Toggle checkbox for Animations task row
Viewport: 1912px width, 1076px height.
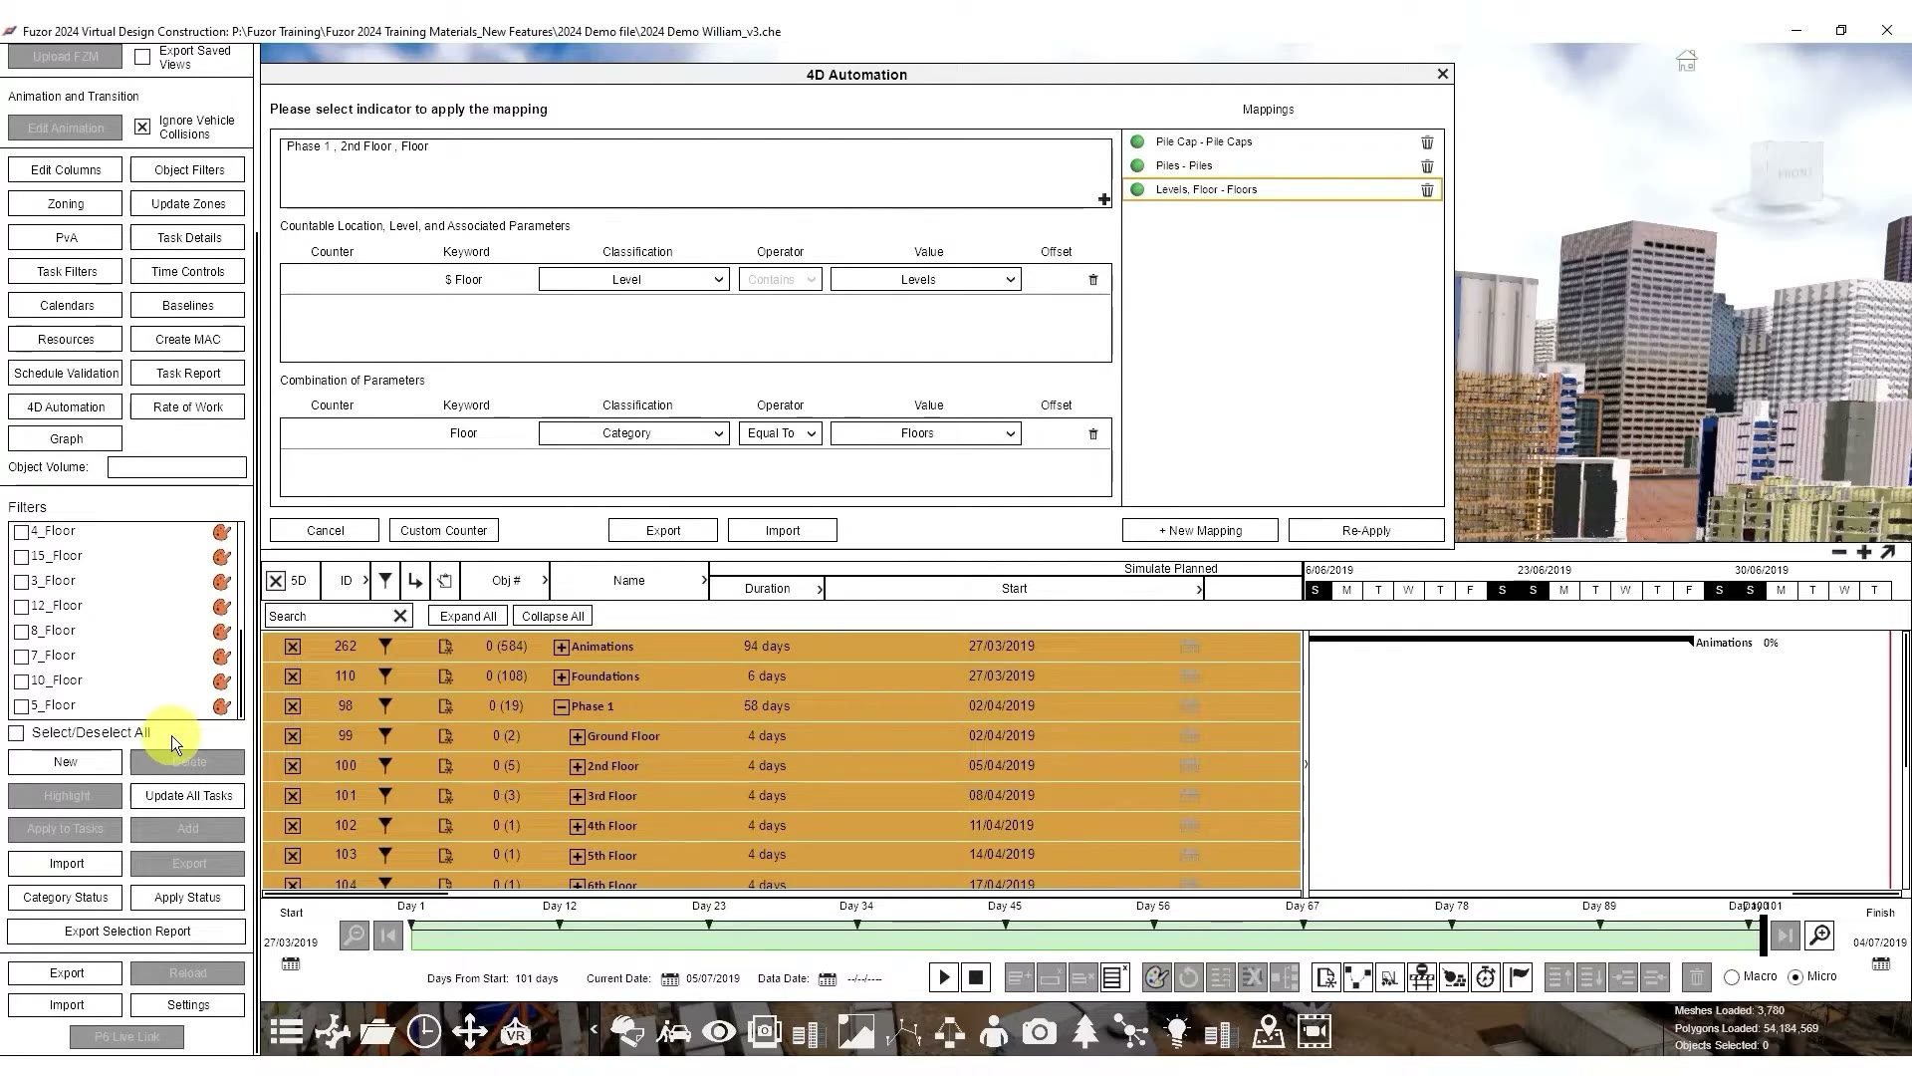tap(292, 647)
